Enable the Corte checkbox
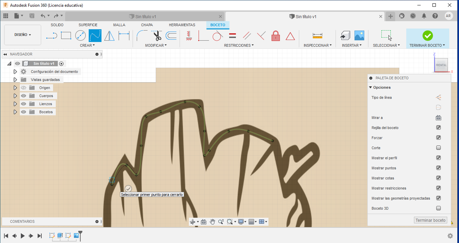 click(438, 148)
